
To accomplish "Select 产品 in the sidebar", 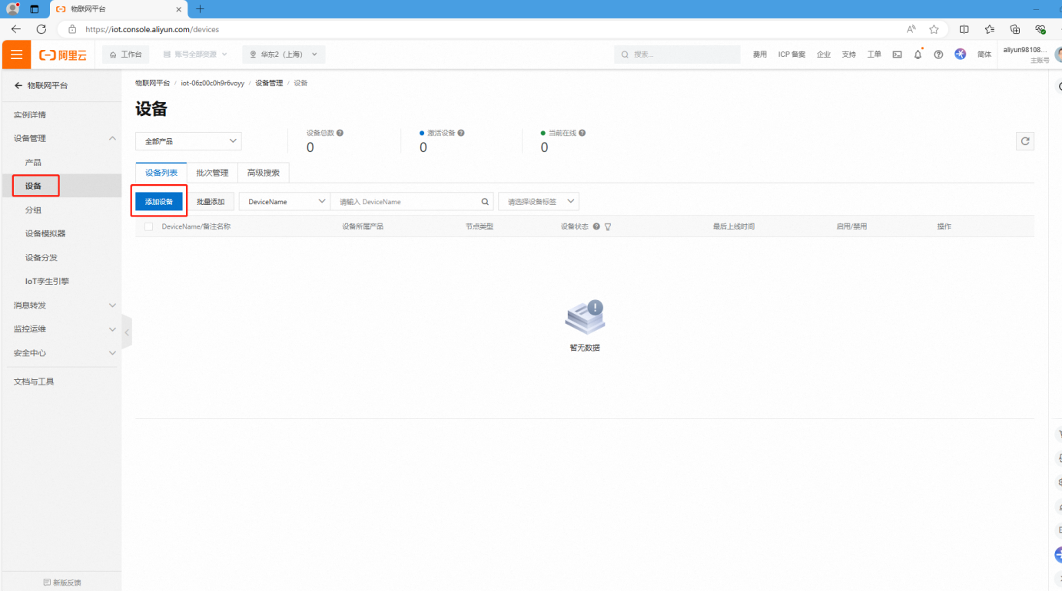I will point(33,163).
